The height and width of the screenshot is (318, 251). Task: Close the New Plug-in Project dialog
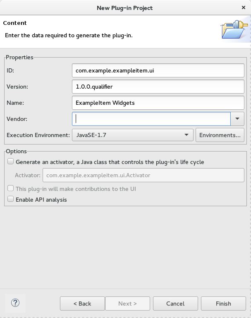coord(244,7)
